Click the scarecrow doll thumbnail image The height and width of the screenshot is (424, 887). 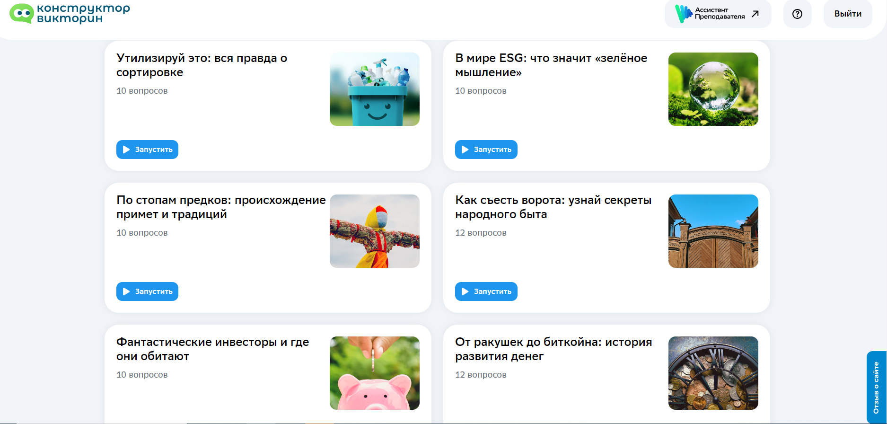tap(375, 231)
